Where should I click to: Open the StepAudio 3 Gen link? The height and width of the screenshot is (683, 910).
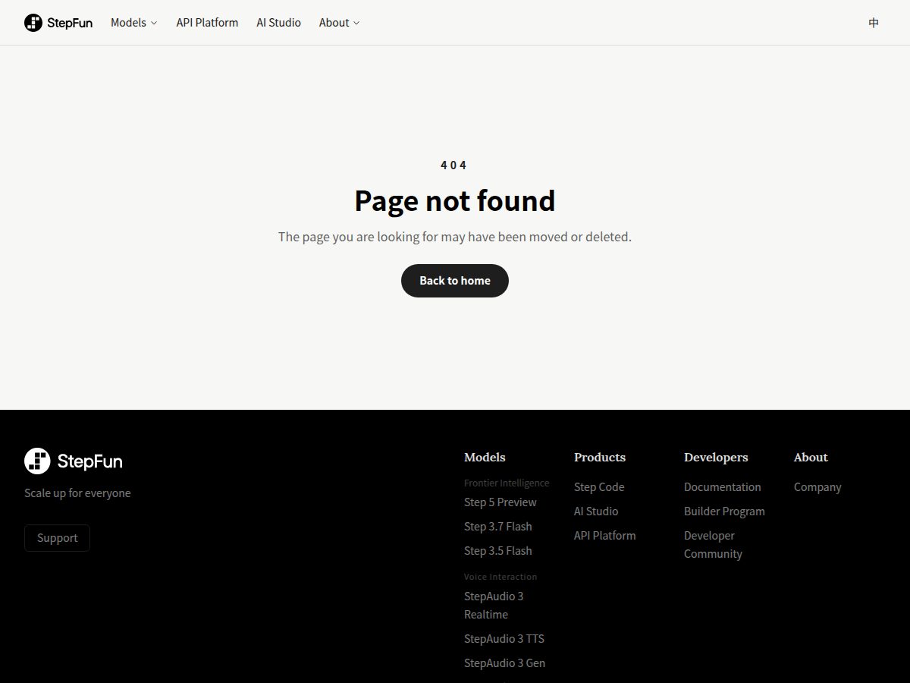[504, 663]
